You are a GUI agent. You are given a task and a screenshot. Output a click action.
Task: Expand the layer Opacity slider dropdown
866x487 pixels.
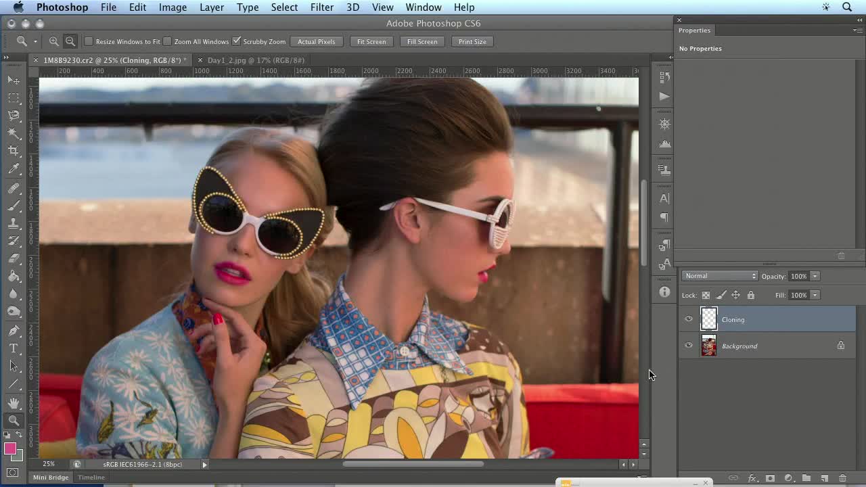pos(815,276)
